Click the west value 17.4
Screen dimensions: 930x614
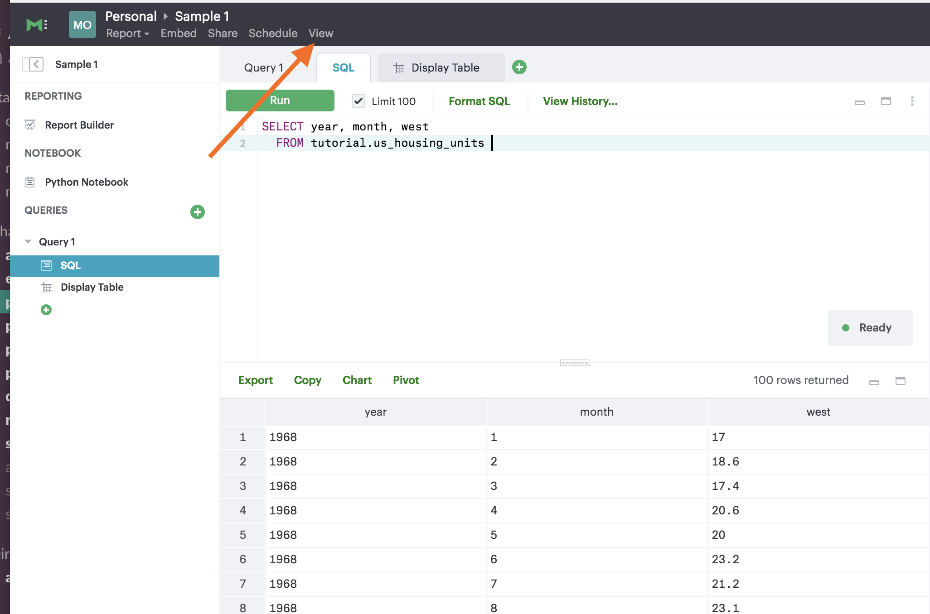tap(725, 486)
